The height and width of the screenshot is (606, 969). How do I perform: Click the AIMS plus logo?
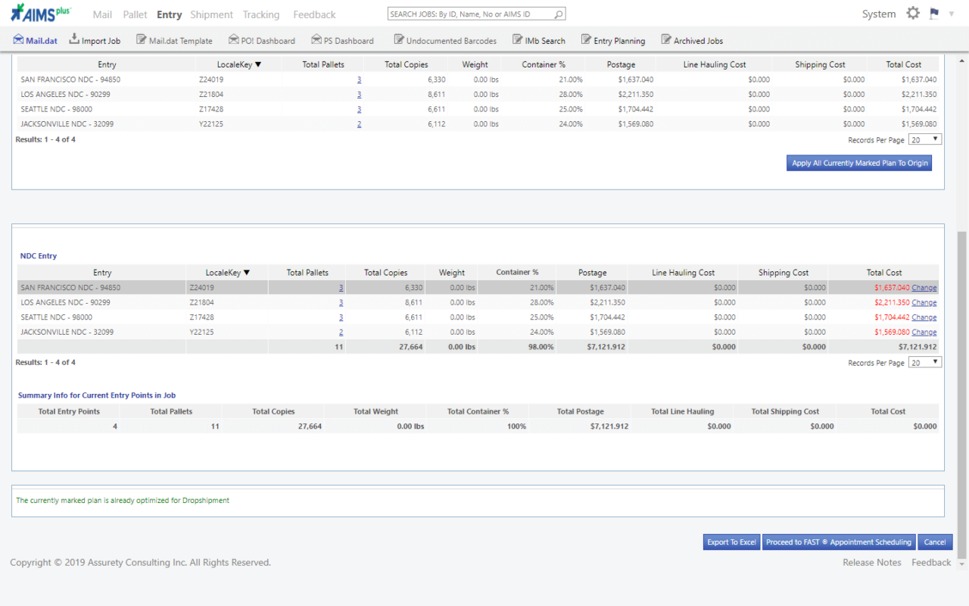pyautogui.click(x=41, y=13)
